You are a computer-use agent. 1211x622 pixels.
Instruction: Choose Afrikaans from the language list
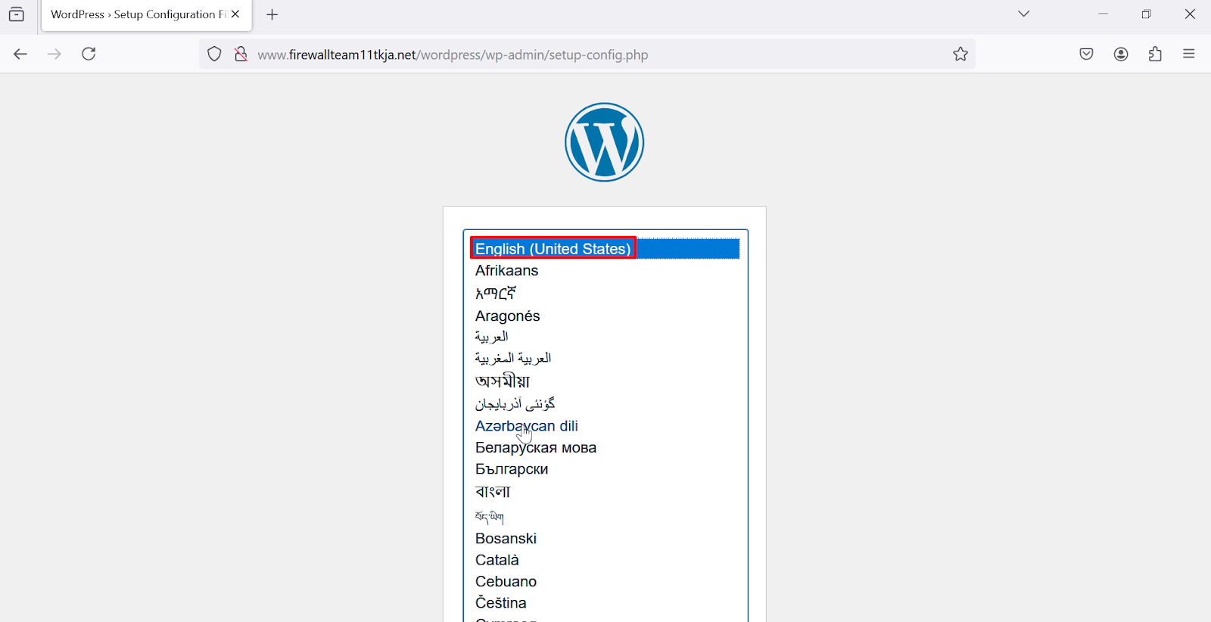click(605, 271)
